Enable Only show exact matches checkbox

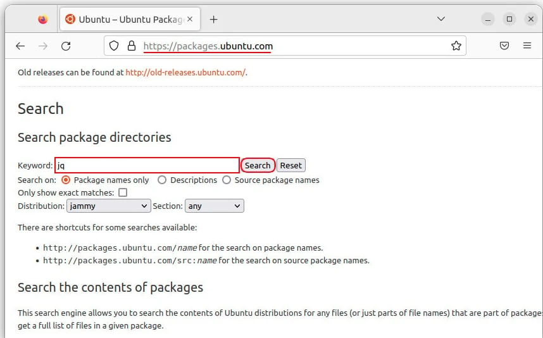(123, 192)
